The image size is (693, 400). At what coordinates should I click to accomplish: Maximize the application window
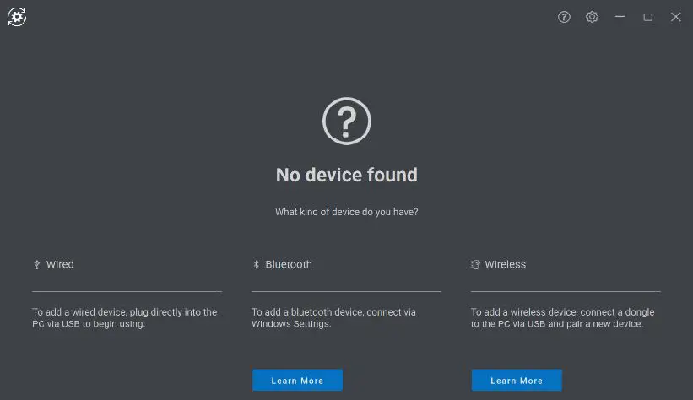648,17
